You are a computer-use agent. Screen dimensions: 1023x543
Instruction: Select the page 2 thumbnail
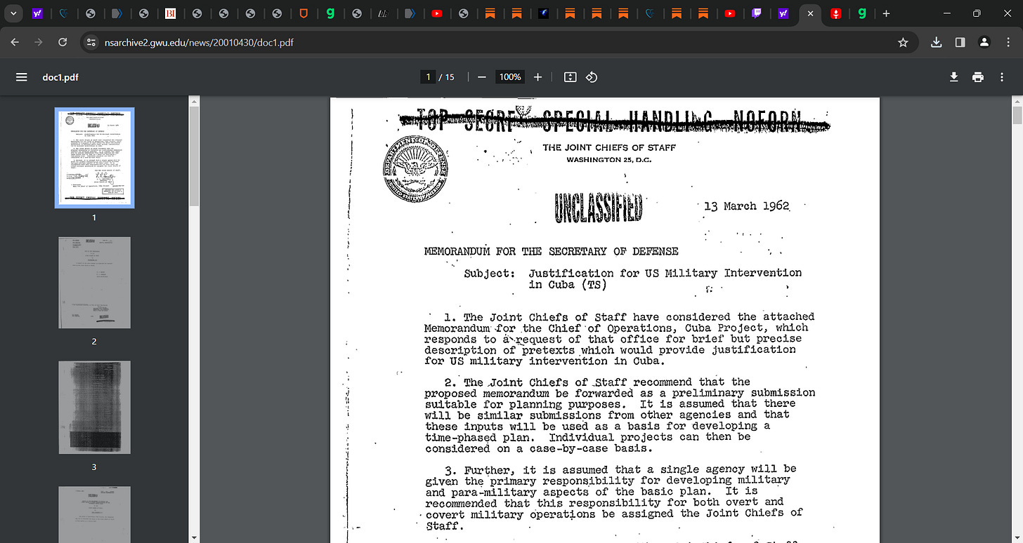click(x=94, y=283)
